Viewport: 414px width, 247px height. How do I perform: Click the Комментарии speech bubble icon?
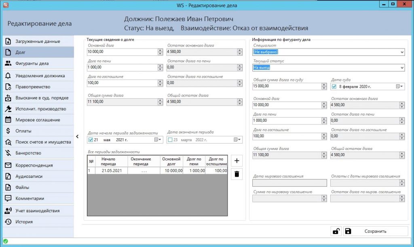pyautogui.click(x=8, y=198)
